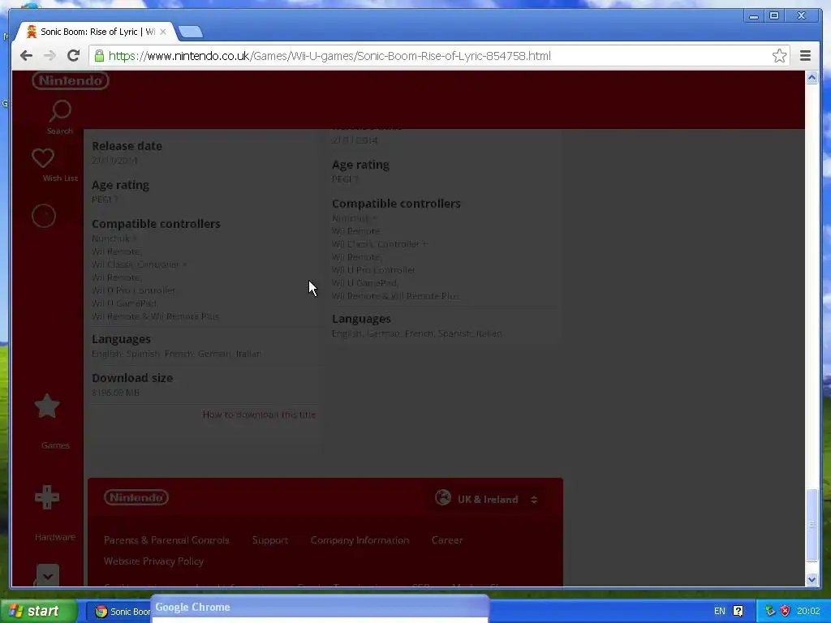Open the Windows start menu
This screenshot has width=831, height=623.
39,611
